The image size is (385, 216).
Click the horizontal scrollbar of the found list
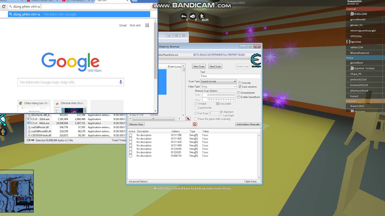coord(153,119)
